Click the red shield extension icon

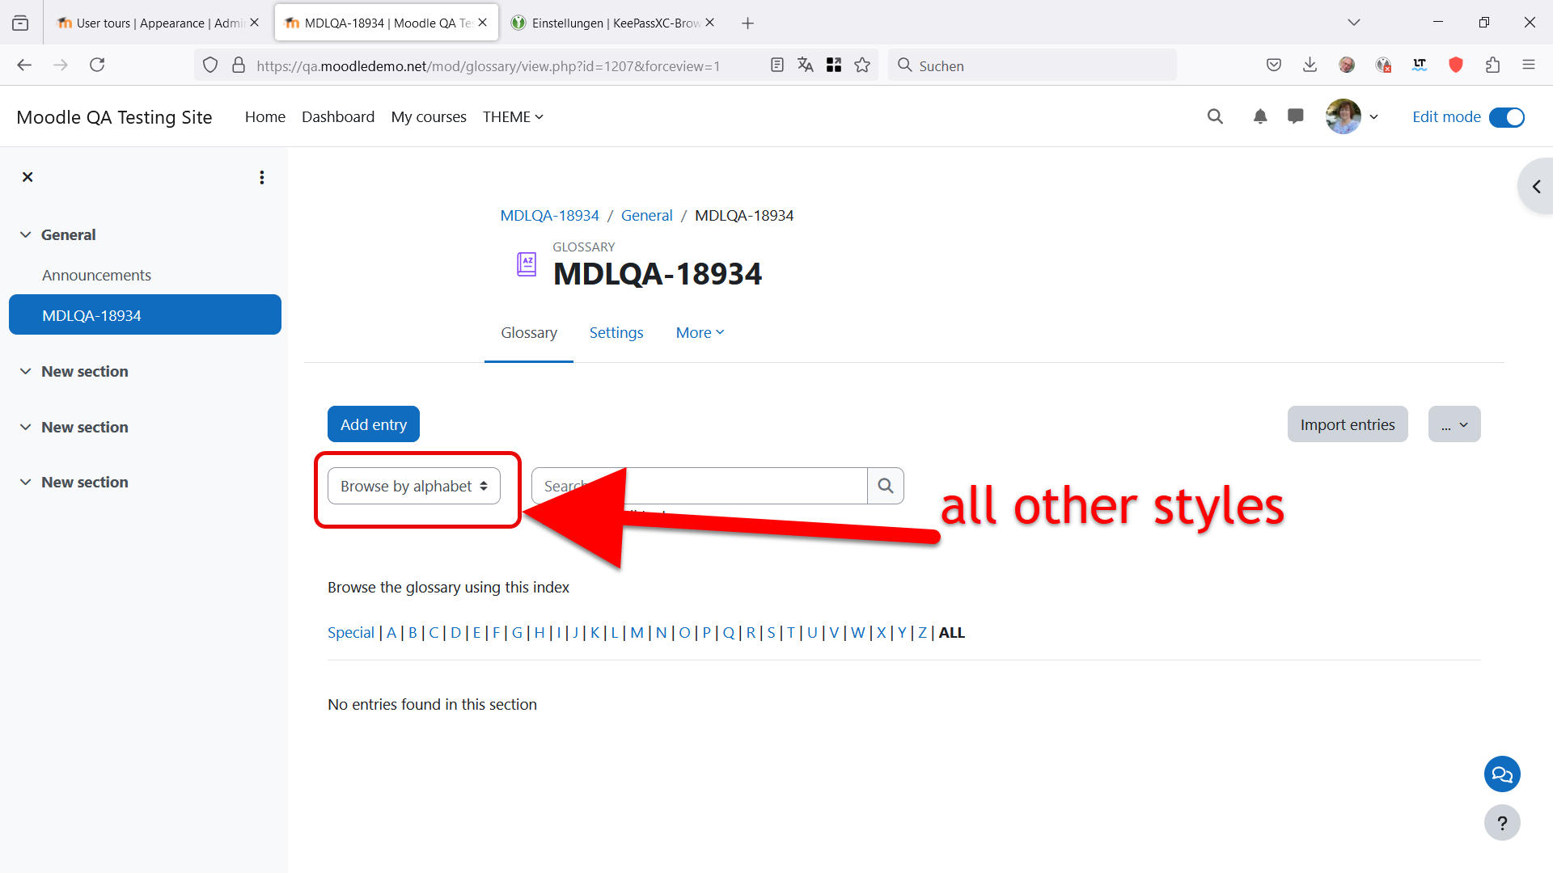[1456, 65]
